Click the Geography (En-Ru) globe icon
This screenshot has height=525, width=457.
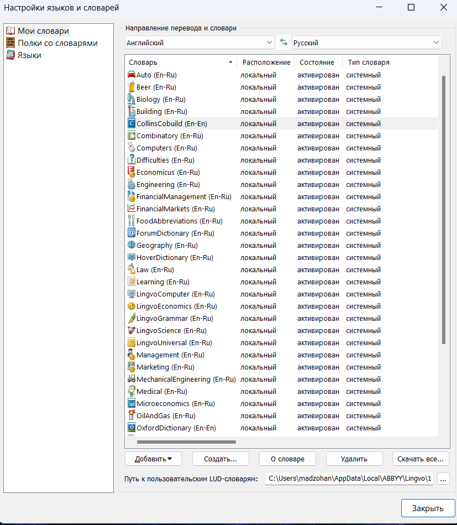132,245
